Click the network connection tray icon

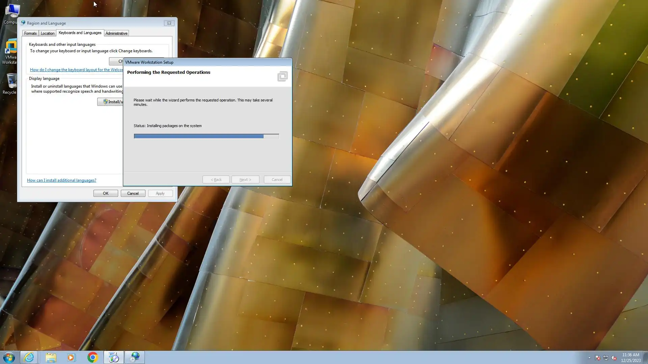tap(606, 358)
